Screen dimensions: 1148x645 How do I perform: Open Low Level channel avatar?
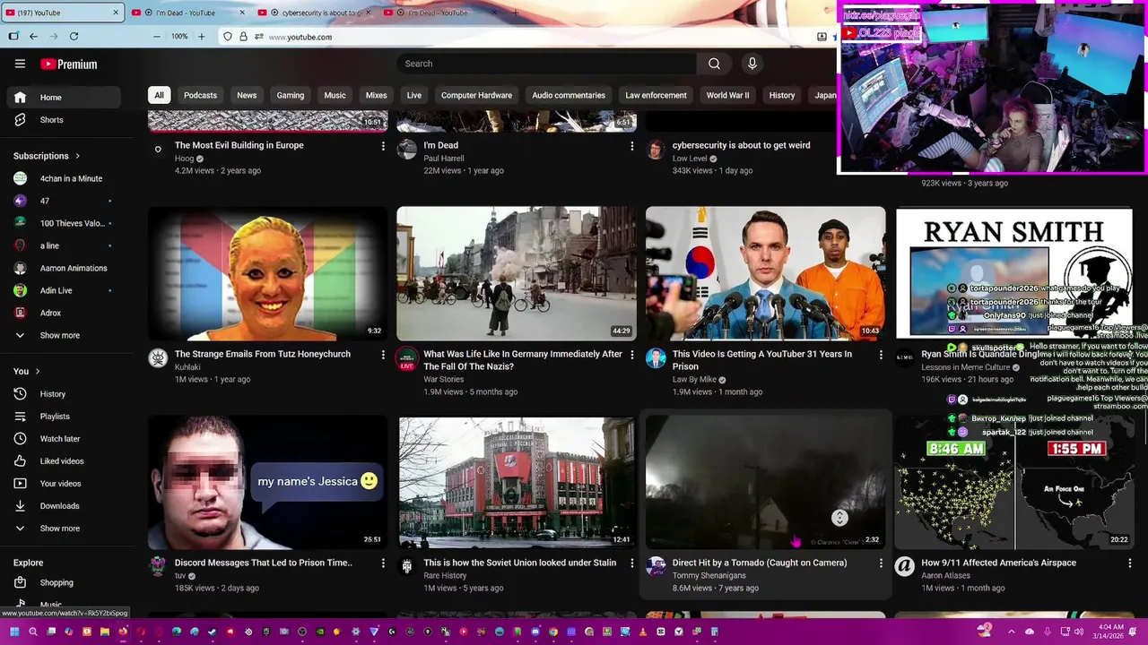click(656, 150)
